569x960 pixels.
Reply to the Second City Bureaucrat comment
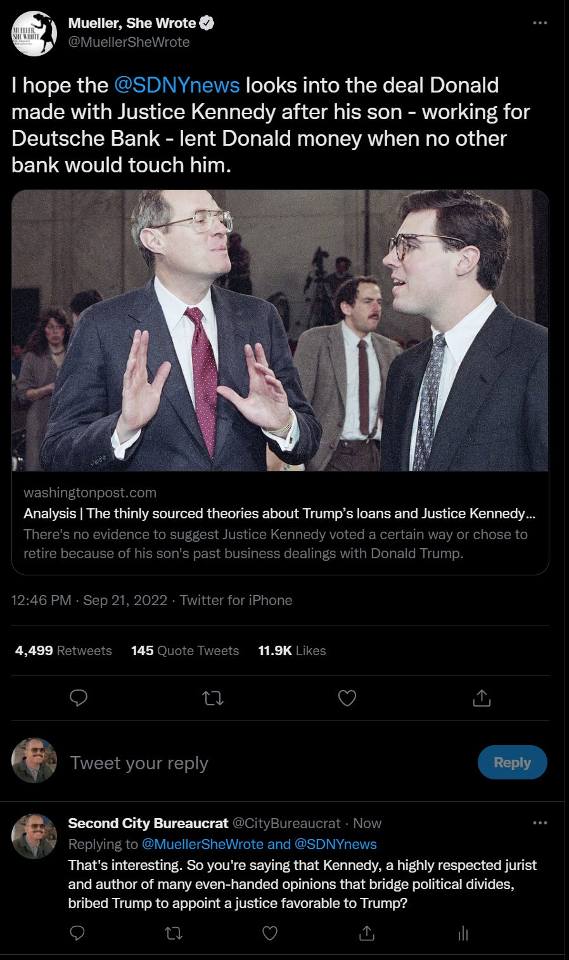(x=77, y=933)
